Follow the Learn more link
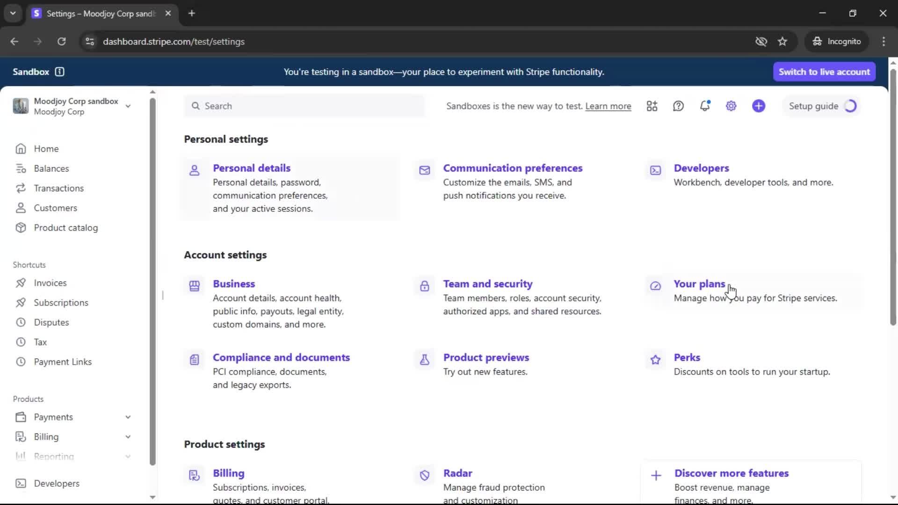 [x=608, y=106]
